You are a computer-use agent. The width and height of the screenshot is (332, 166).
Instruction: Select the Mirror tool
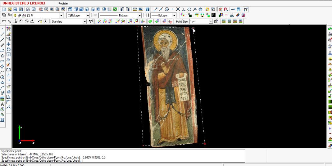[x=8, y=60]
